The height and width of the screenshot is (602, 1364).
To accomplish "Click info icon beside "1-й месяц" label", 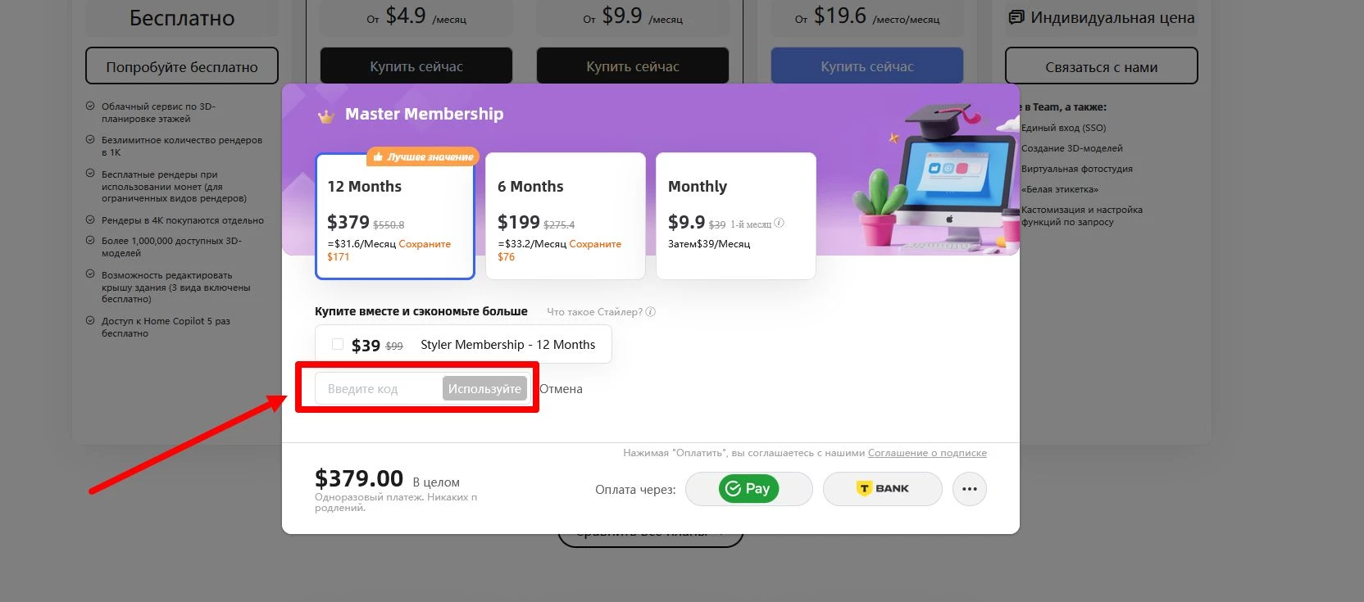I will click(x=780, y=223).
